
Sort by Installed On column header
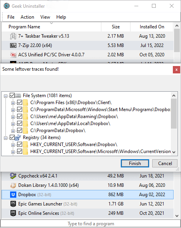152,27
